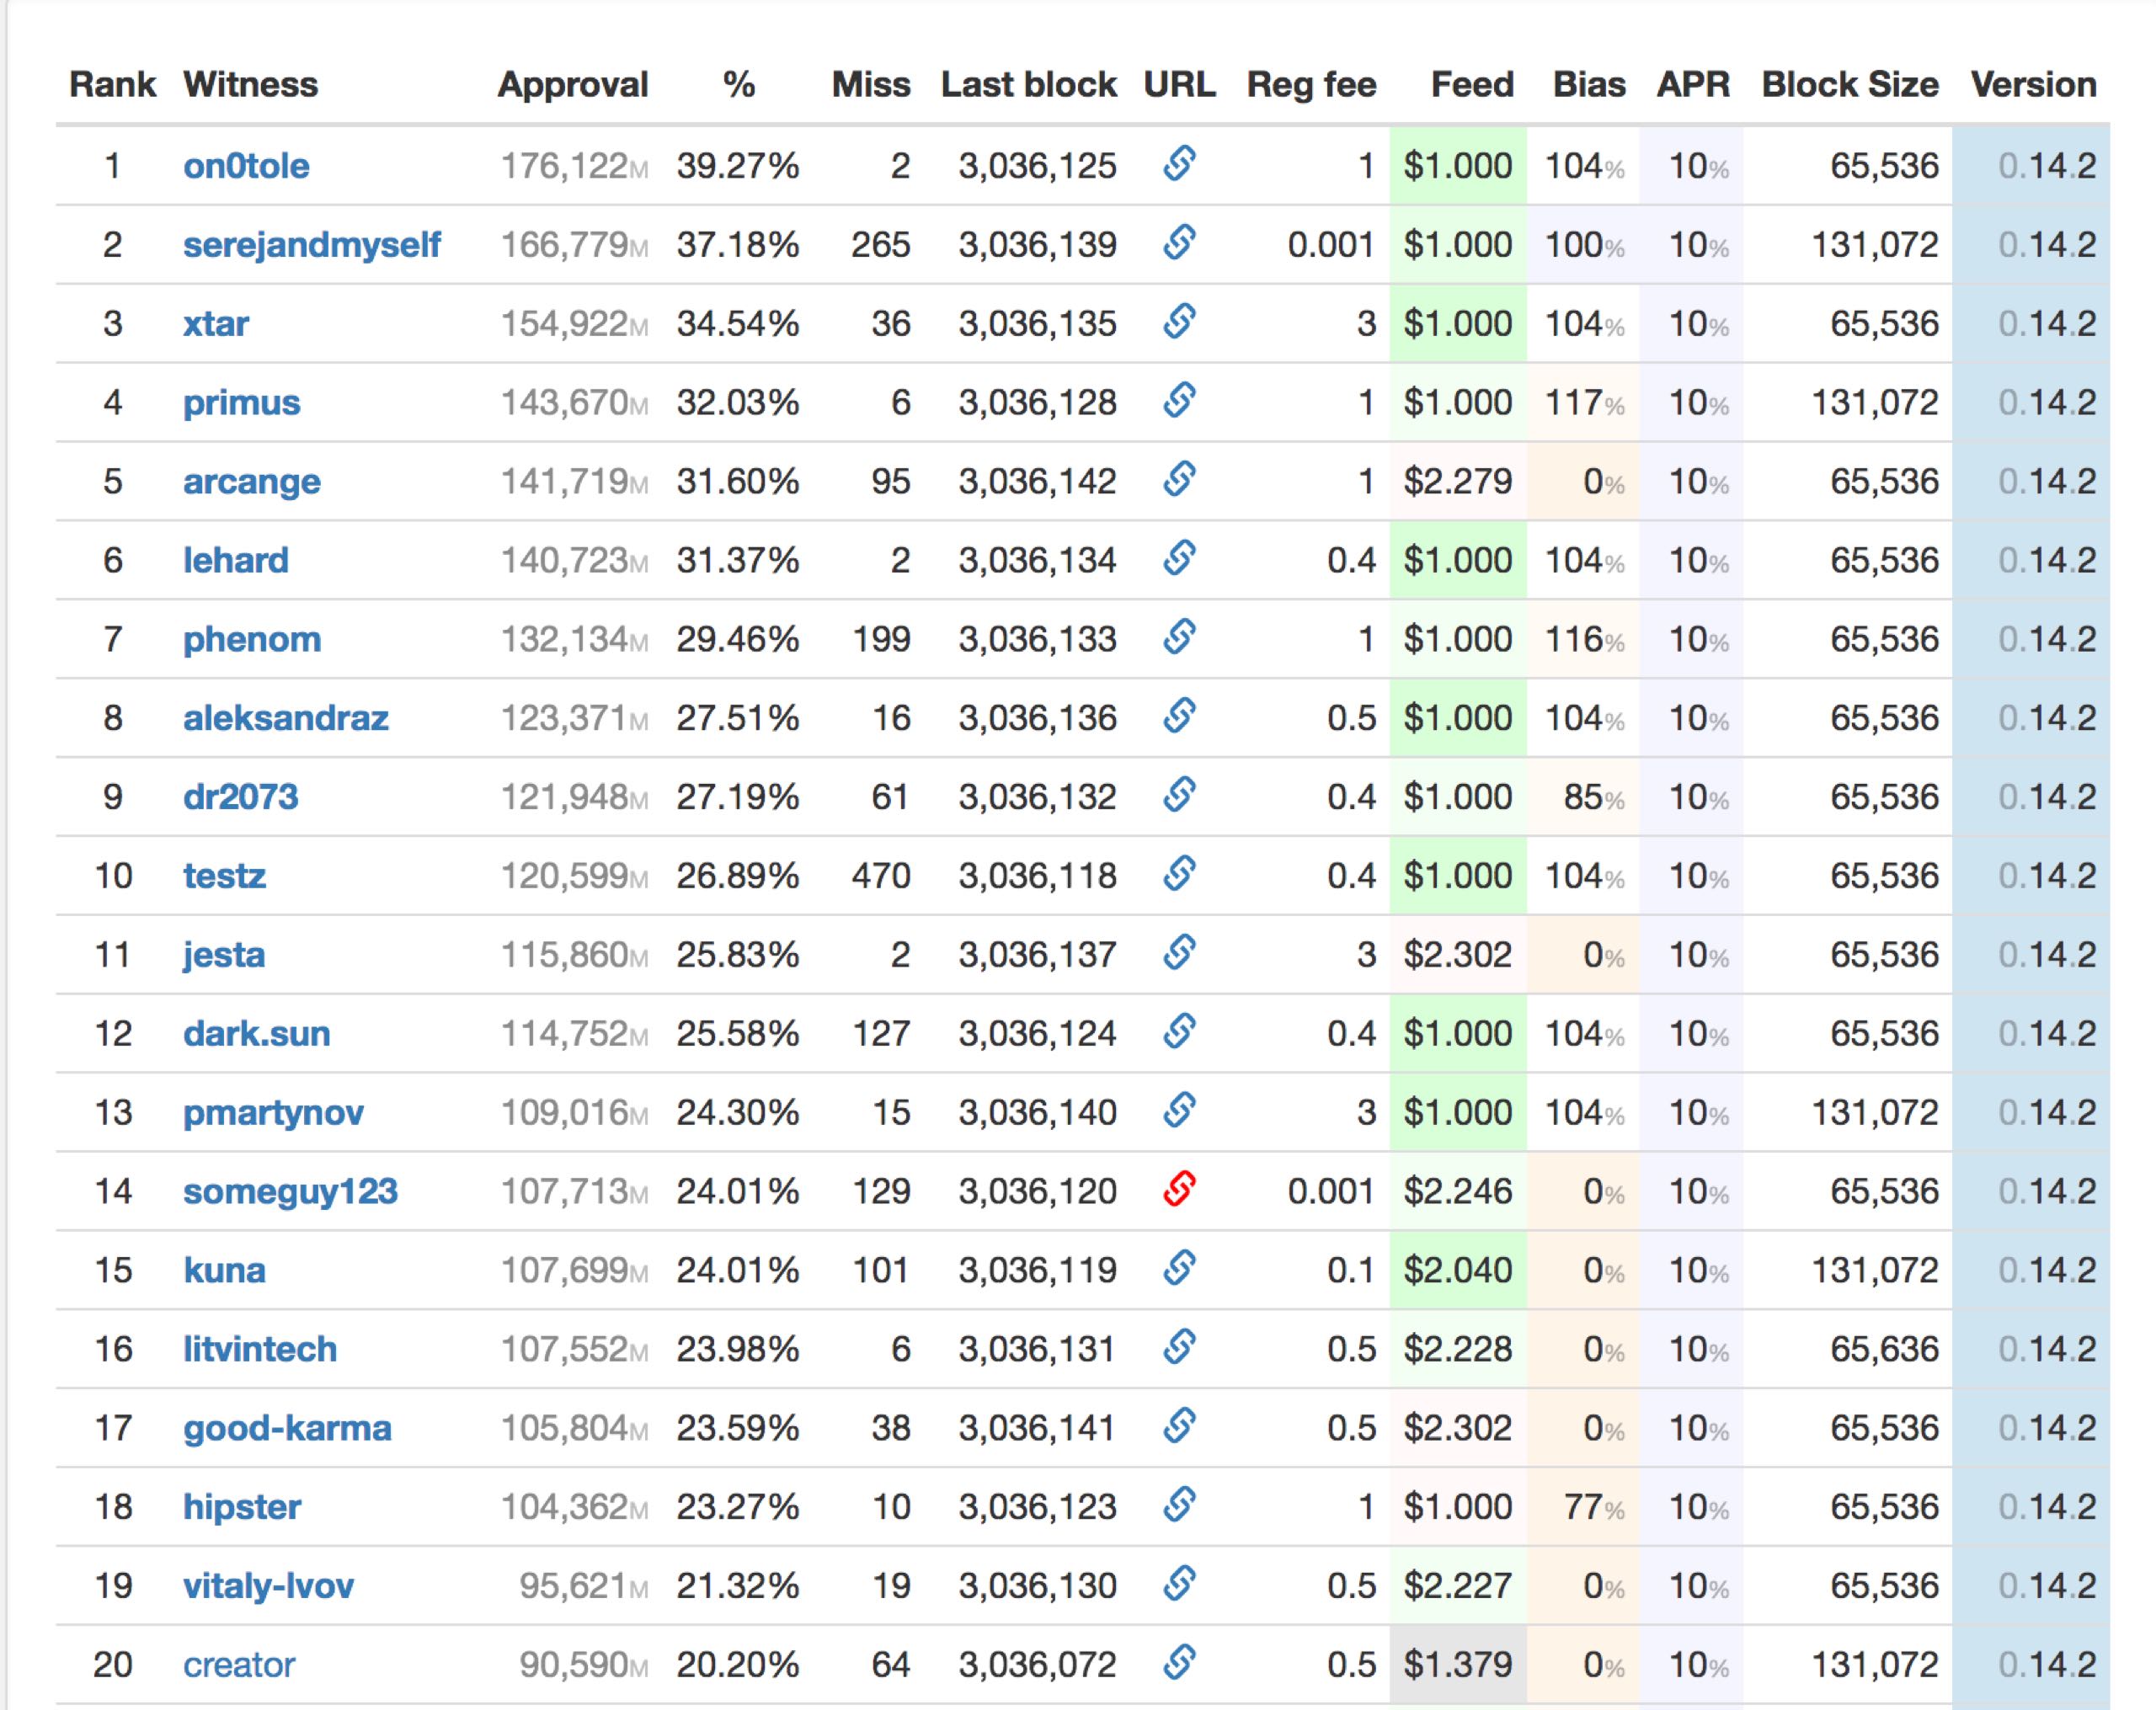Click the Last block column header
Viewport: 2156px width, 1710px height.
pyautogui.click(x=1028, y=85)
